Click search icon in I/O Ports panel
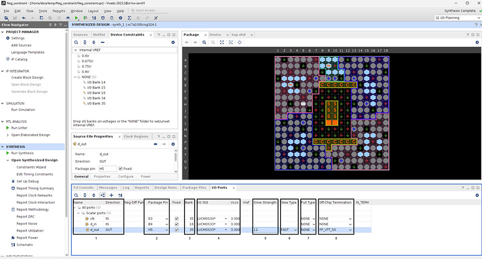Viewport: 482px width, 259px height. 76,195
